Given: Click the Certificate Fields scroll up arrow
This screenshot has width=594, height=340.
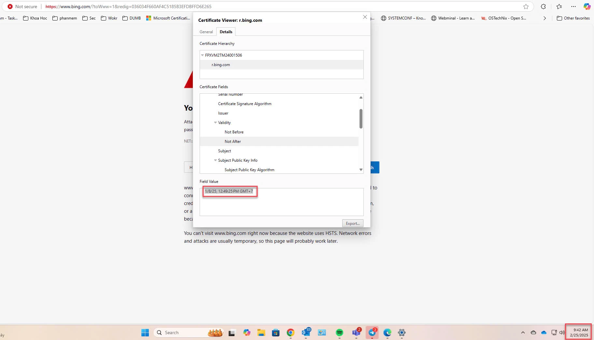Looking at the screenshot, I should pyautogui.click(x=361, y=97).
